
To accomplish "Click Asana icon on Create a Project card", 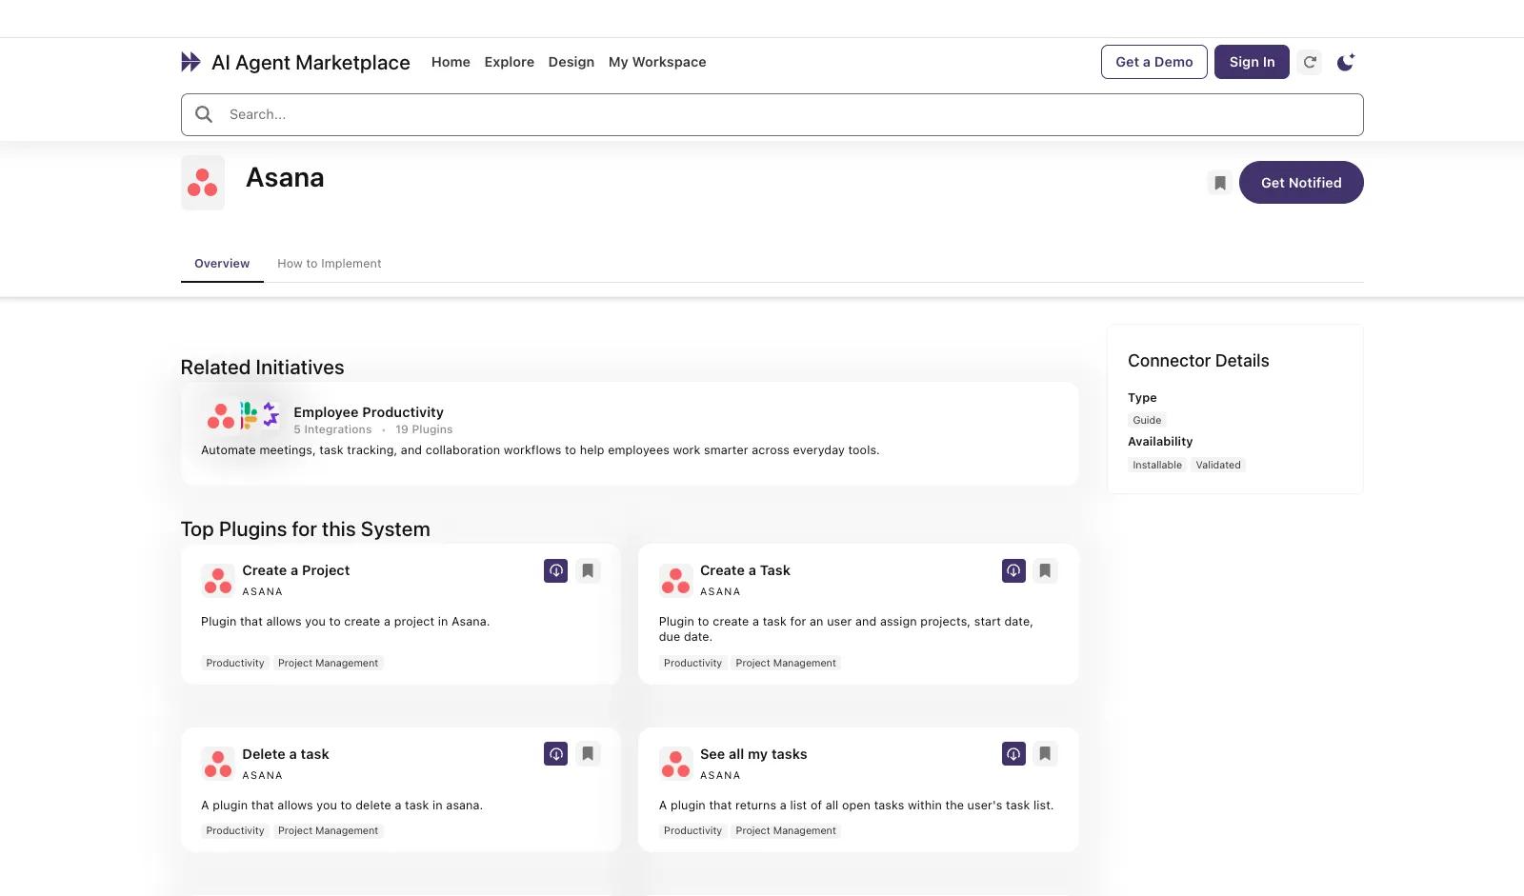I will pos(218,580).
